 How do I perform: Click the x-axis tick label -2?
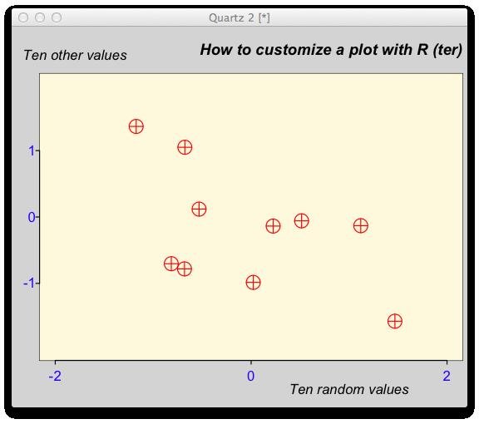[x=55, y=376]
